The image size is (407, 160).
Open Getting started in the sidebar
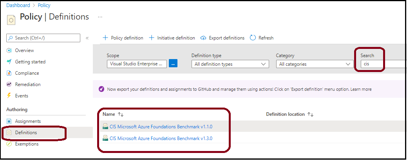click(x=30, y=62)
